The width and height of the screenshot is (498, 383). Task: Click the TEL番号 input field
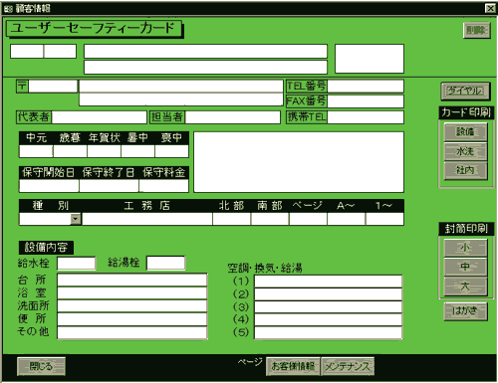tap(366, 87)
